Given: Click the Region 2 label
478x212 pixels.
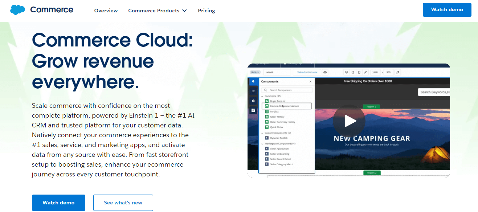Looking at the screenshot, I should click(371, 173).
